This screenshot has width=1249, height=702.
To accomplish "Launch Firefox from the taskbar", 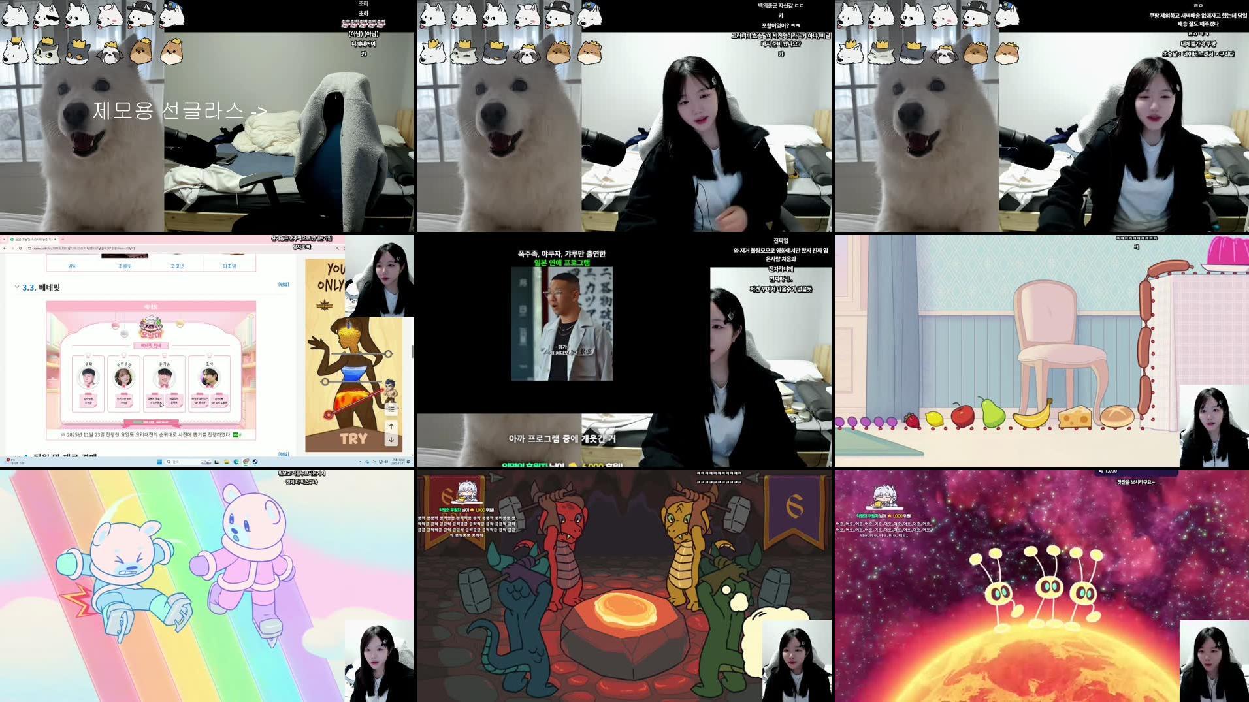I will point(246,460).
